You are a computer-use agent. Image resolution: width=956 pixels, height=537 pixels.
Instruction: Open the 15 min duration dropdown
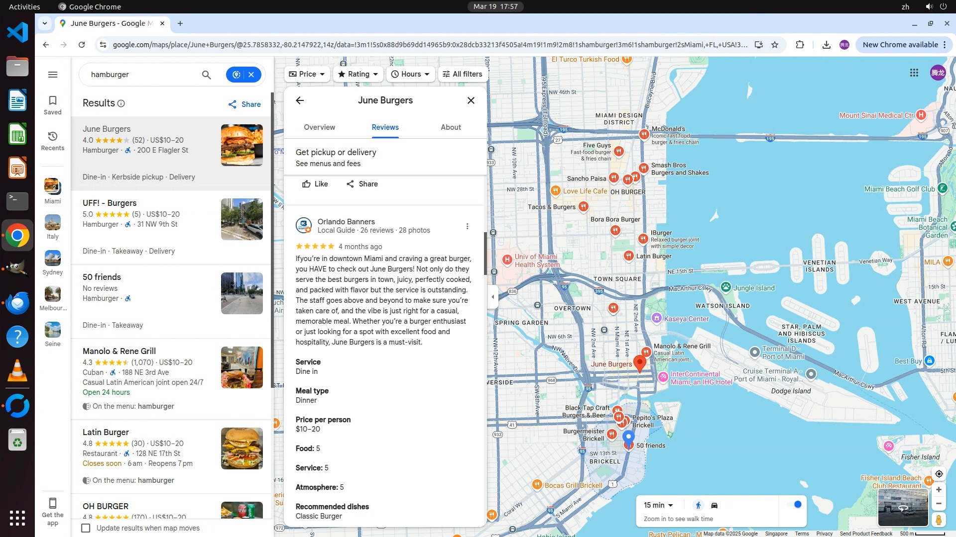[658, 505]
